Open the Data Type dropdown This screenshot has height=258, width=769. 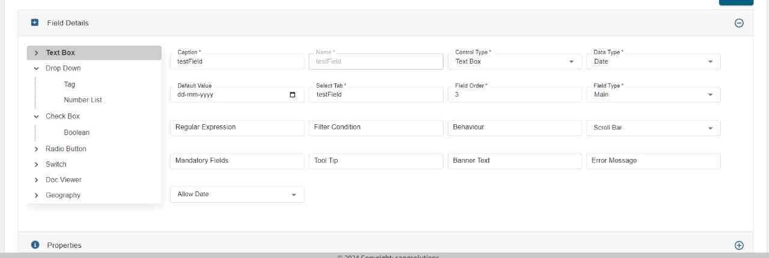pos(653,61)
